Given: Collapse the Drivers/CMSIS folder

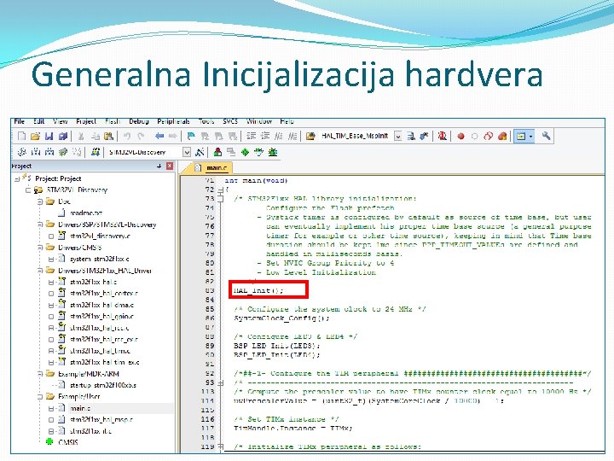Looking at the screenshot, I should (x=39, y=248).
